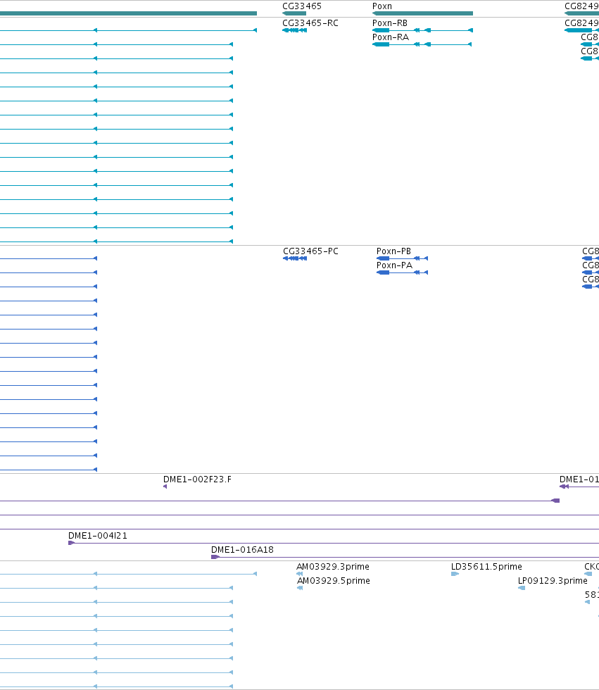
Task: Select the purple block below DME1-004I21
Action: point(71,543)
